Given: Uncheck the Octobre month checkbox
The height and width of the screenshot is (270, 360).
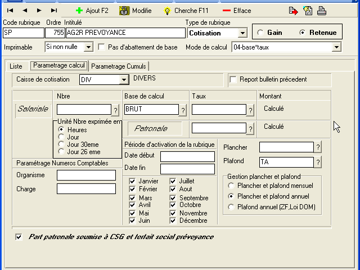Looking at the screenshot, I should (173, 205).
